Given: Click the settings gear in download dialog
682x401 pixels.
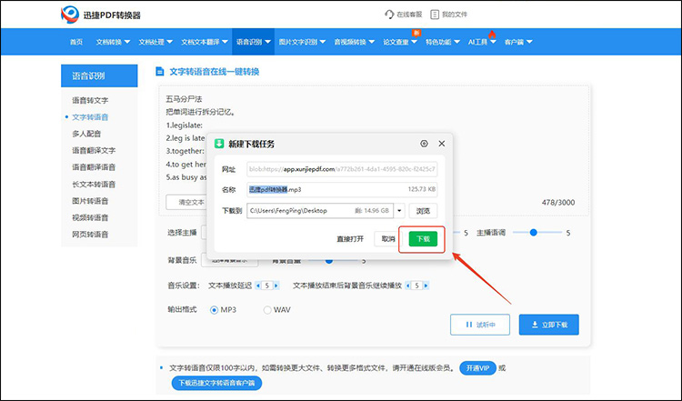Looking at the screenshot, I should (x=424, y=144).
